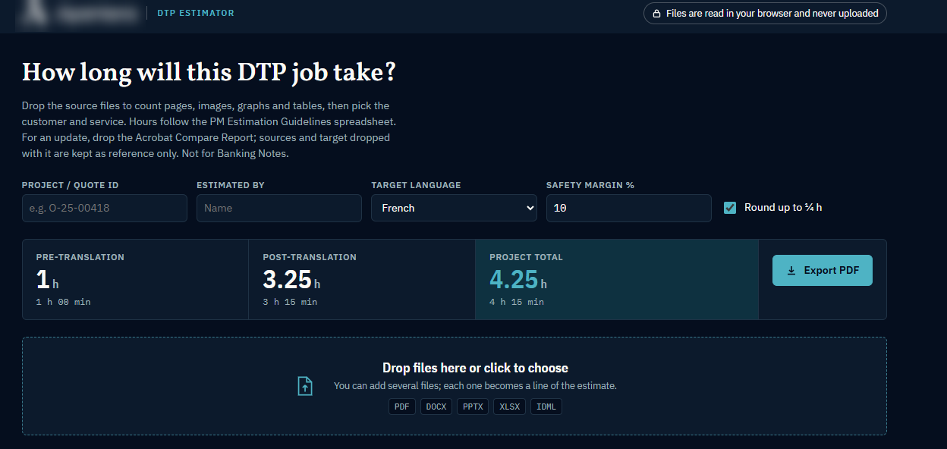Click the Pre-Translation 1 h card
This screenshot has height=449, width=947.
point(135,280)
